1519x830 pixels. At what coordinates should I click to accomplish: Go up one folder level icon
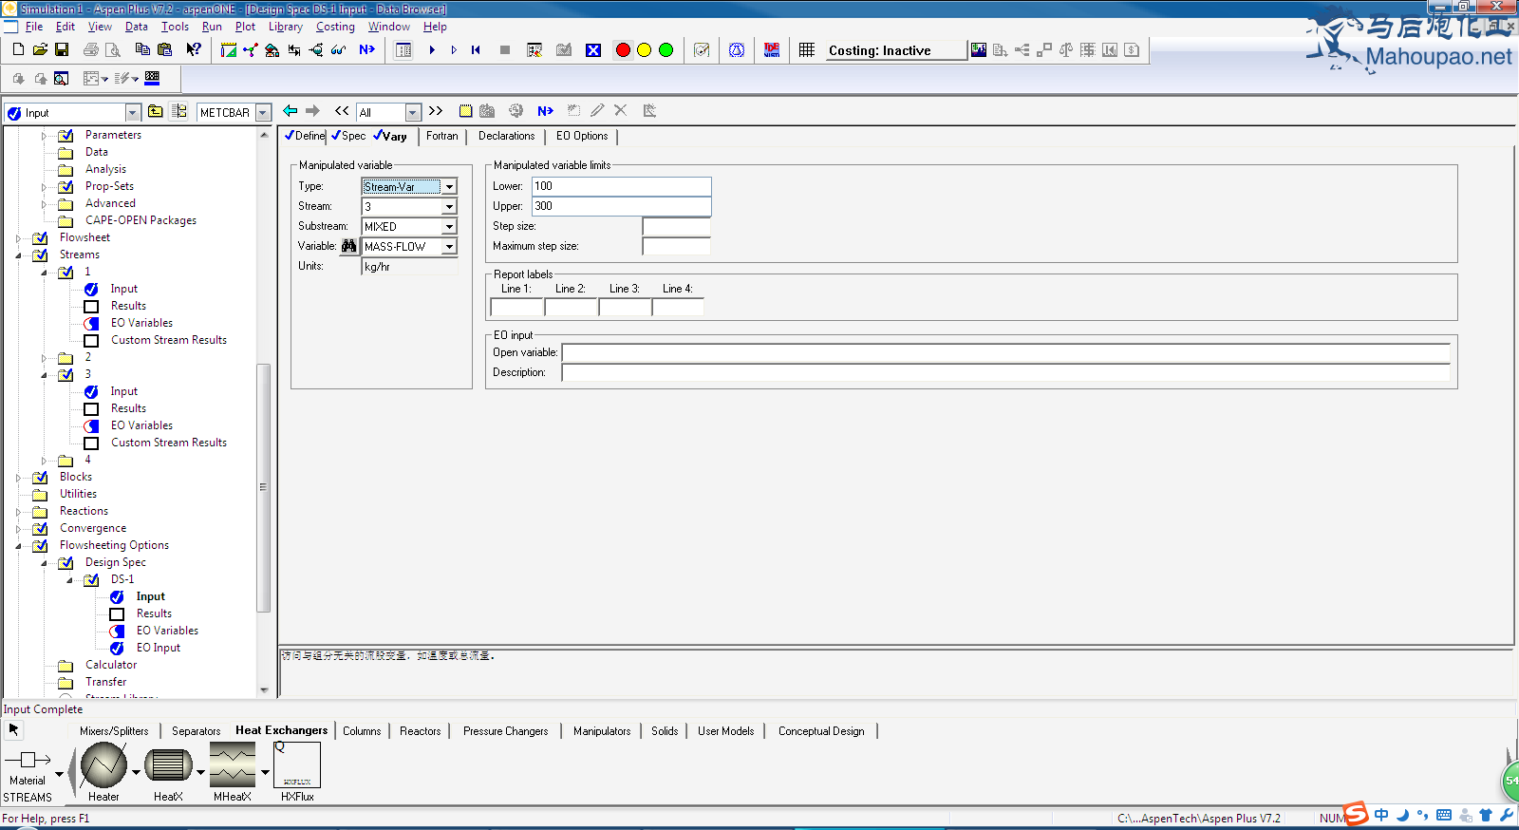point(155,111)
